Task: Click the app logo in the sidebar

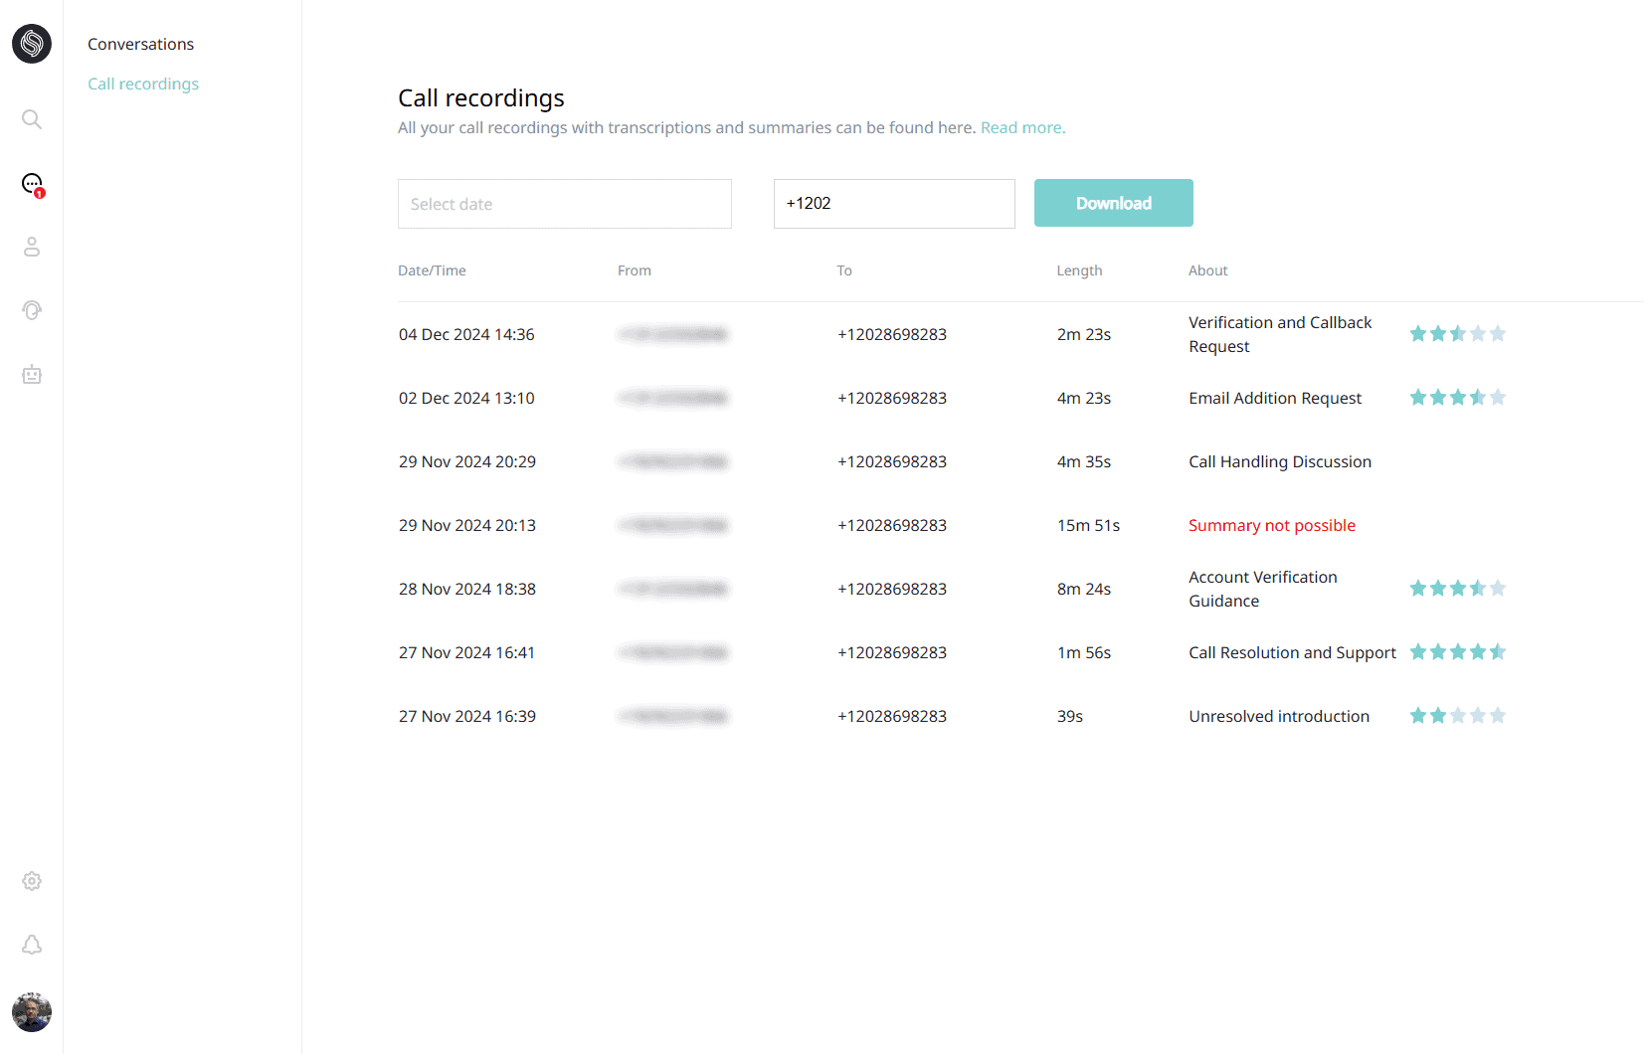Action: point(32,44)
